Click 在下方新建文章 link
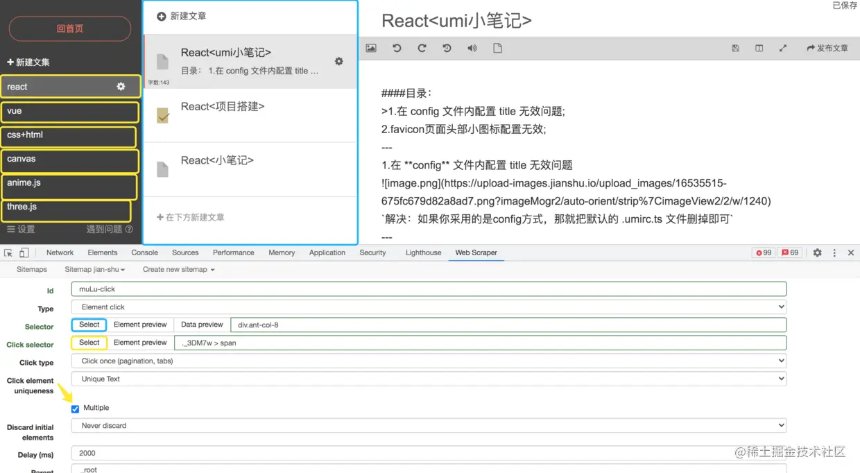Viewport: 860px width, 473px height. [191, 217]
